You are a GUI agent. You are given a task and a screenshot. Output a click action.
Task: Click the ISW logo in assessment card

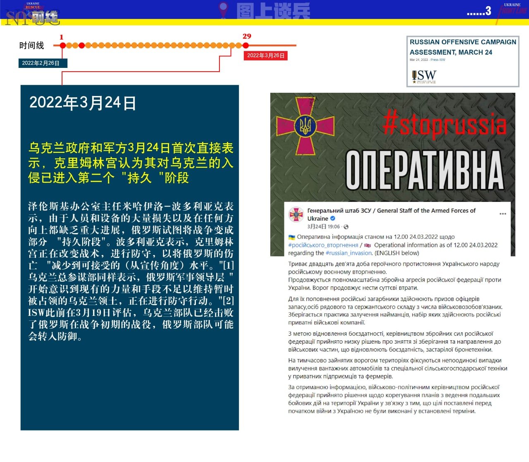click(x=424, y=76)
